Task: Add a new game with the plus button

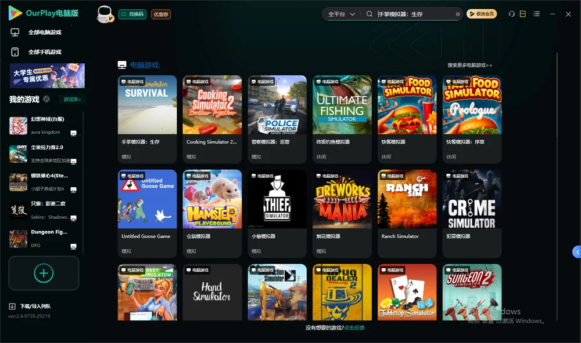Action: pos(44,273)
